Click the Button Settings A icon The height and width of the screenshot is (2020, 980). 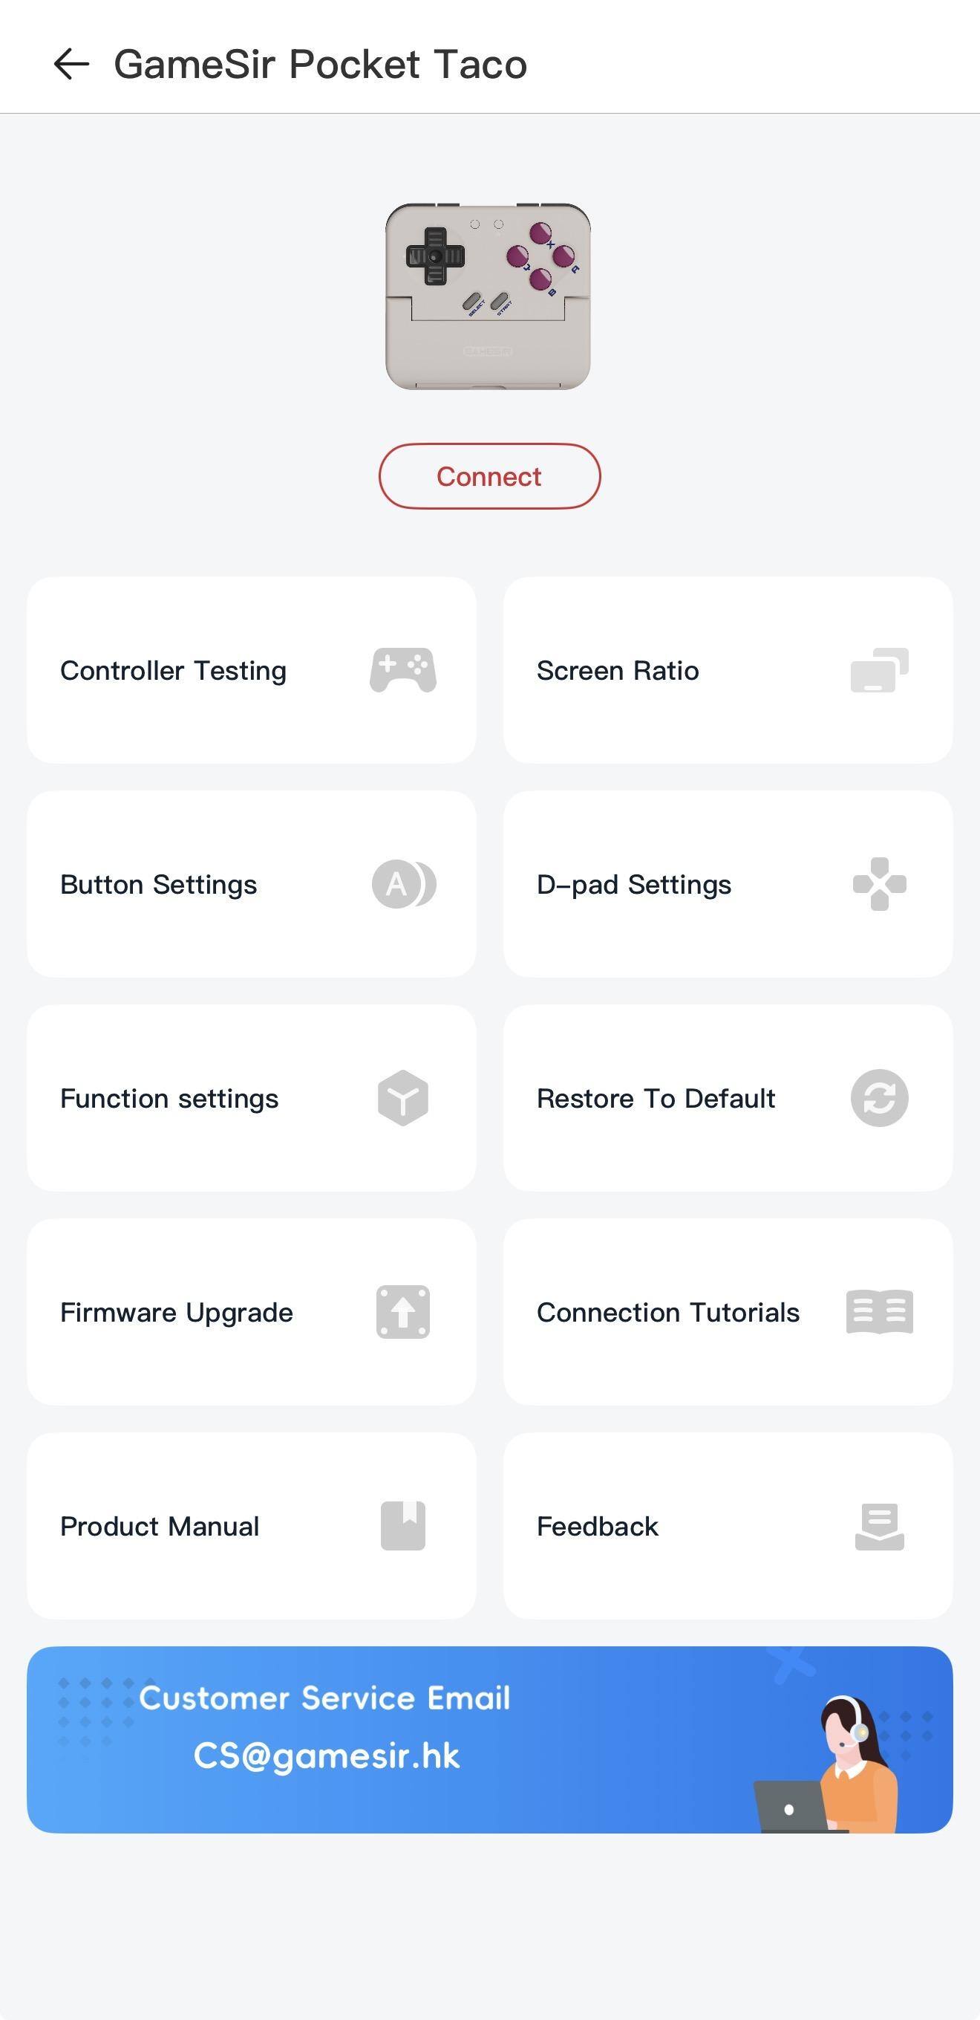point(403,885)
